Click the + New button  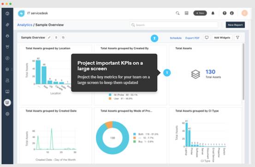point(200,13)
